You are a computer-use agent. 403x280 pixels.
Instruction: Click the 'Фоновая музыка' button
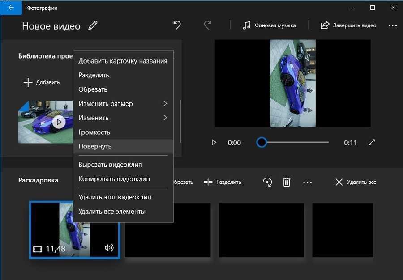point(269,25)
